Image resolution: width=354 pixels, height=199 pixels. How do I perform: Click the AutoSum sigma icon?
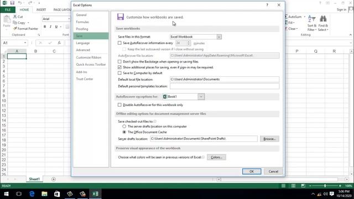tap(287, 17)
